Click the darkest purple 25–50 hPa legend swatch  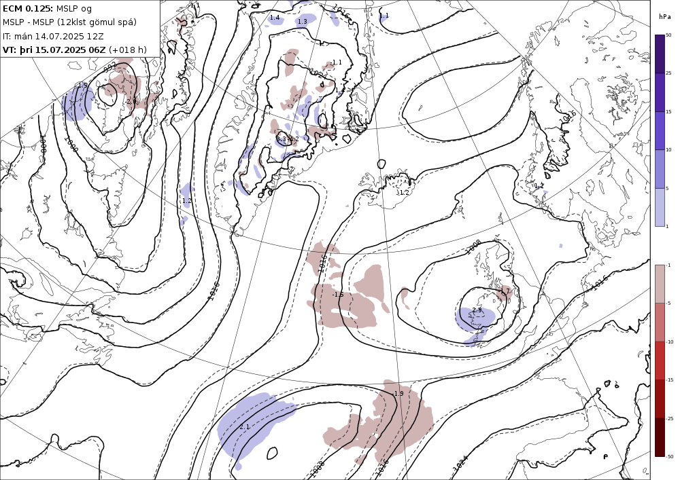pyautogui.click(x=660, y=54)
